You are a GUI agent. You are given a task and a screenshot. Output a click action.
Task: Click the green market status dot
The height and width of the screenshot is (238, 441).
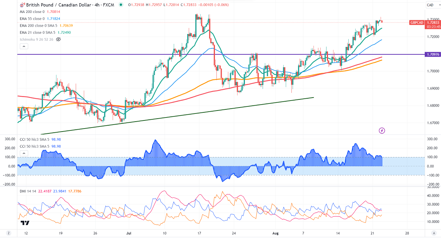pos(121,5)
